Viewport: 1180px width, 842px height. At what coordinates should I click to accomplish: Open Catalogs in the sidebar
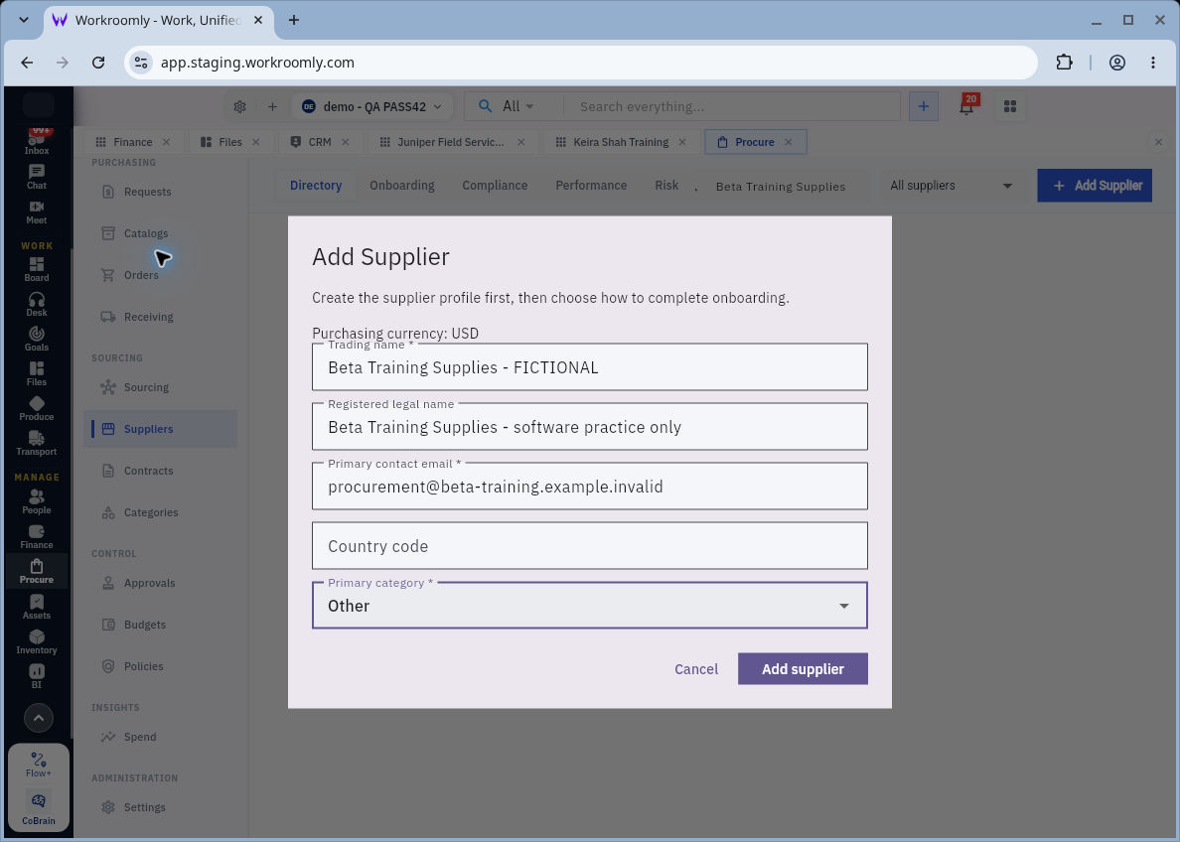click(160, 233)
